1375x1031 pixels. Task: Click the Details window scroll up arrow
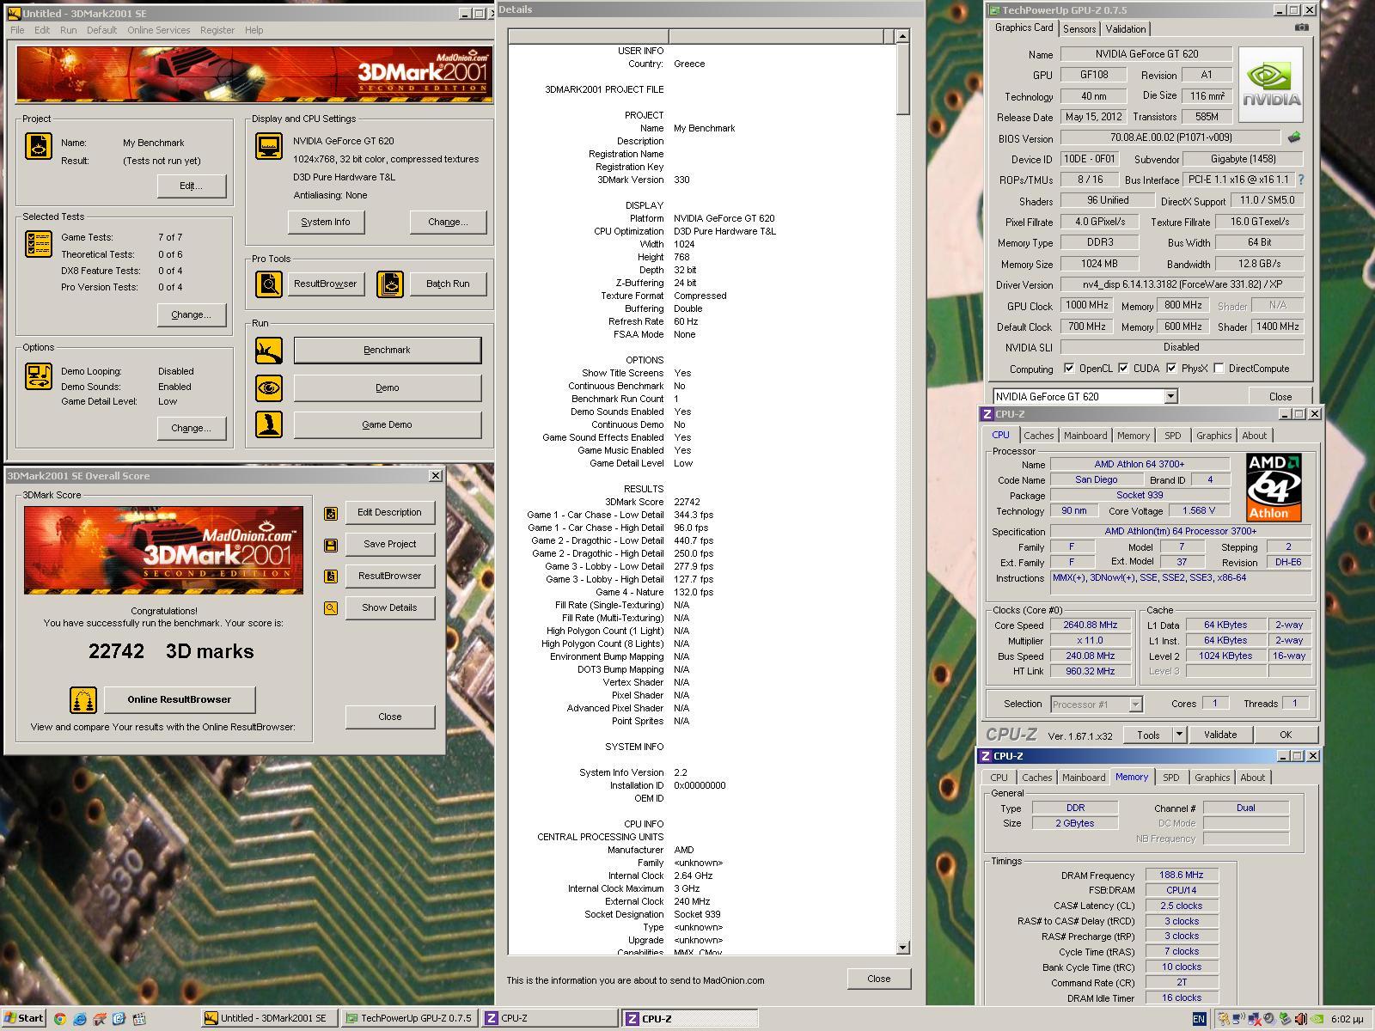point(902,36)
